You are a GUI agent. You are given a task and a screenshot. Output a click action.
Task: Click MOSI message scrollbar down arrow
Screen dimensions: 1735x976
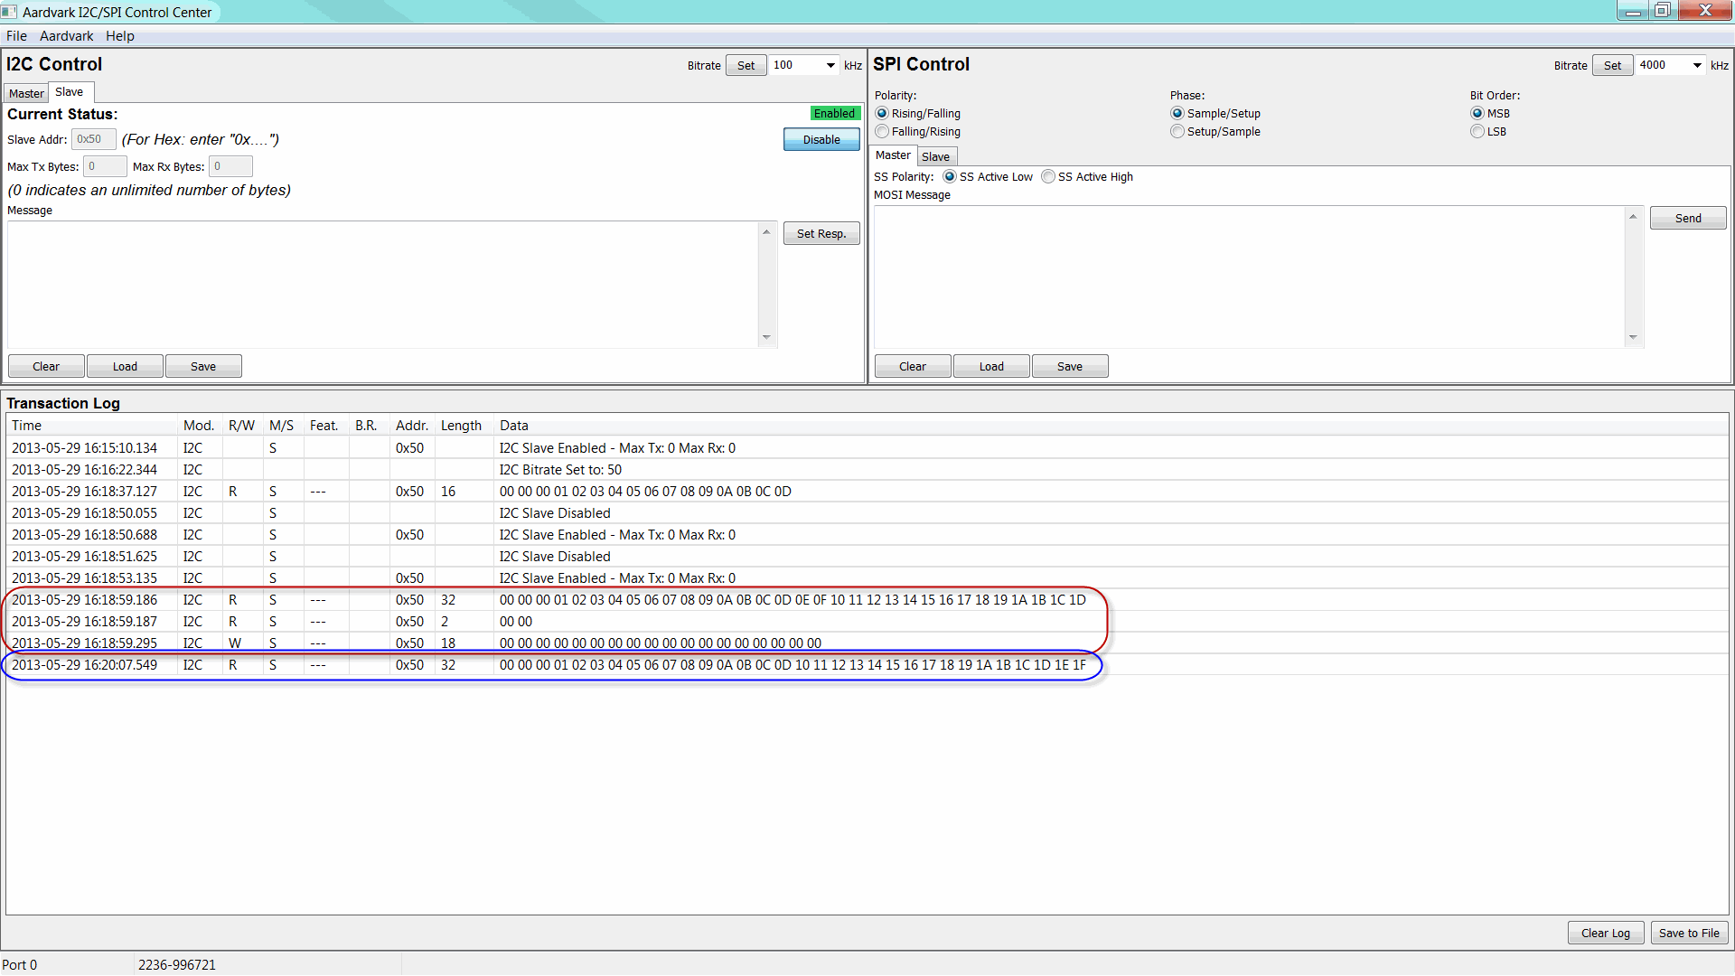coord(1633,337)
